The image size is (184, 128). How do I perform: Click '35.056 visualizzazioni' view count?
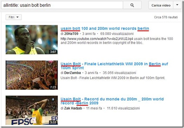119,73
